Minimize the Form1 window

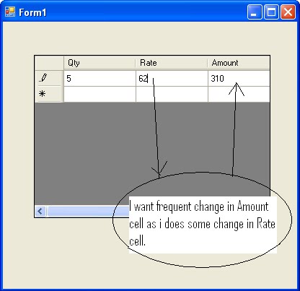click(255, 12)
